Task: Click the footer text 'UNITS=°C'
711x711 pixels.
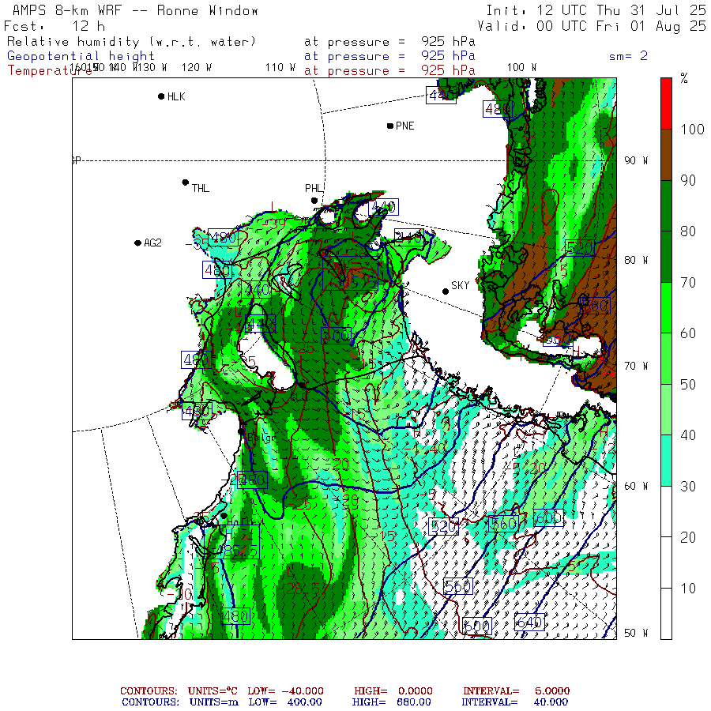Action: tap(213, 691)
